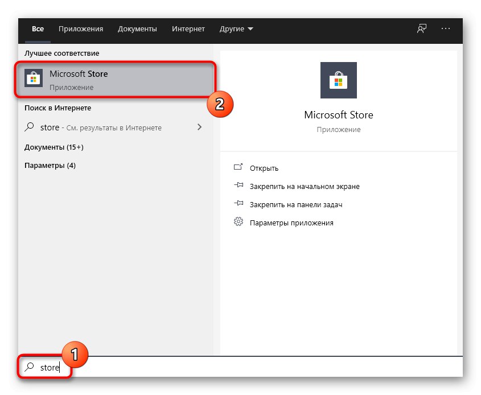
Task: Click the magnifier icon beside store web result
Action: (x=29, y=127)
